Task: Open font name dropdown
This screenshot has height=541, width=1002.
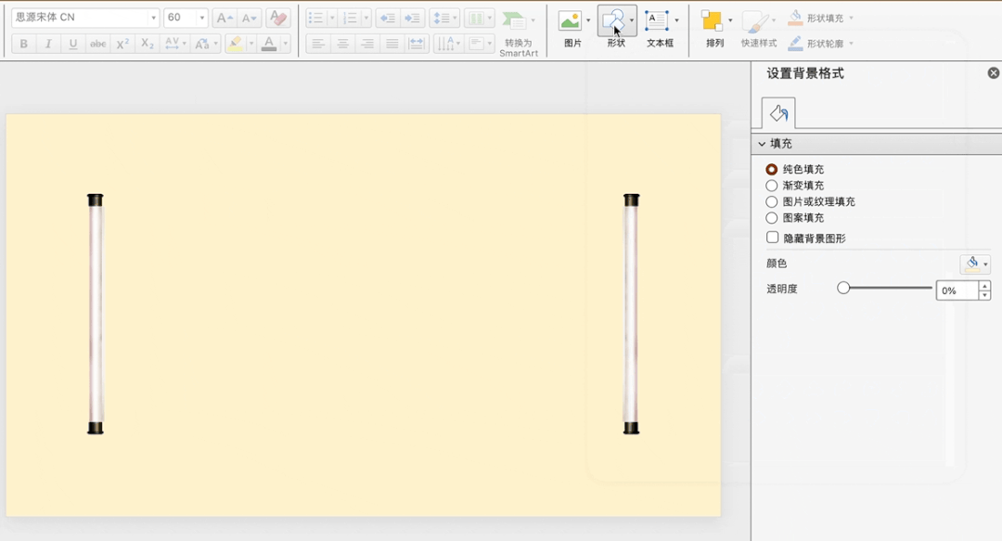Action: (153, 18)
